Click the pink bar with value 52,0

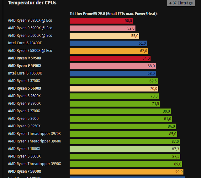coord(103,28)
